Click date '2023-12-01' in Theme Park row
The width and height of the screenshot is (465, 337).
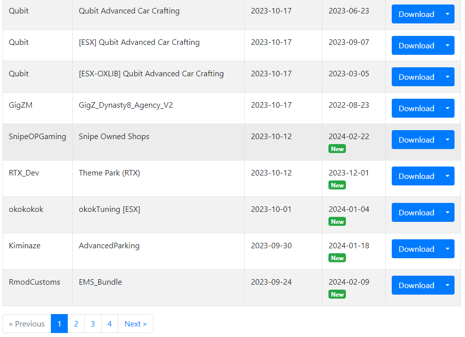(x=349, y=172)
